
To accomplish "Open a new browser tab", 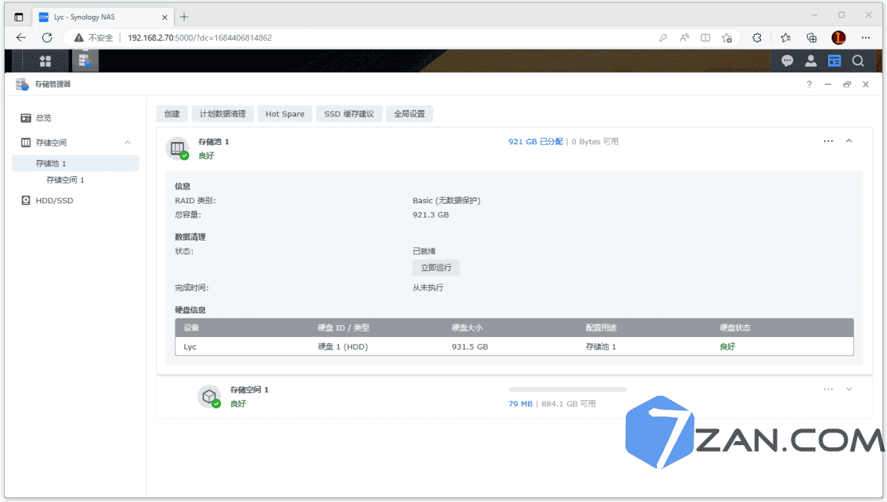I will pos(184,17).
